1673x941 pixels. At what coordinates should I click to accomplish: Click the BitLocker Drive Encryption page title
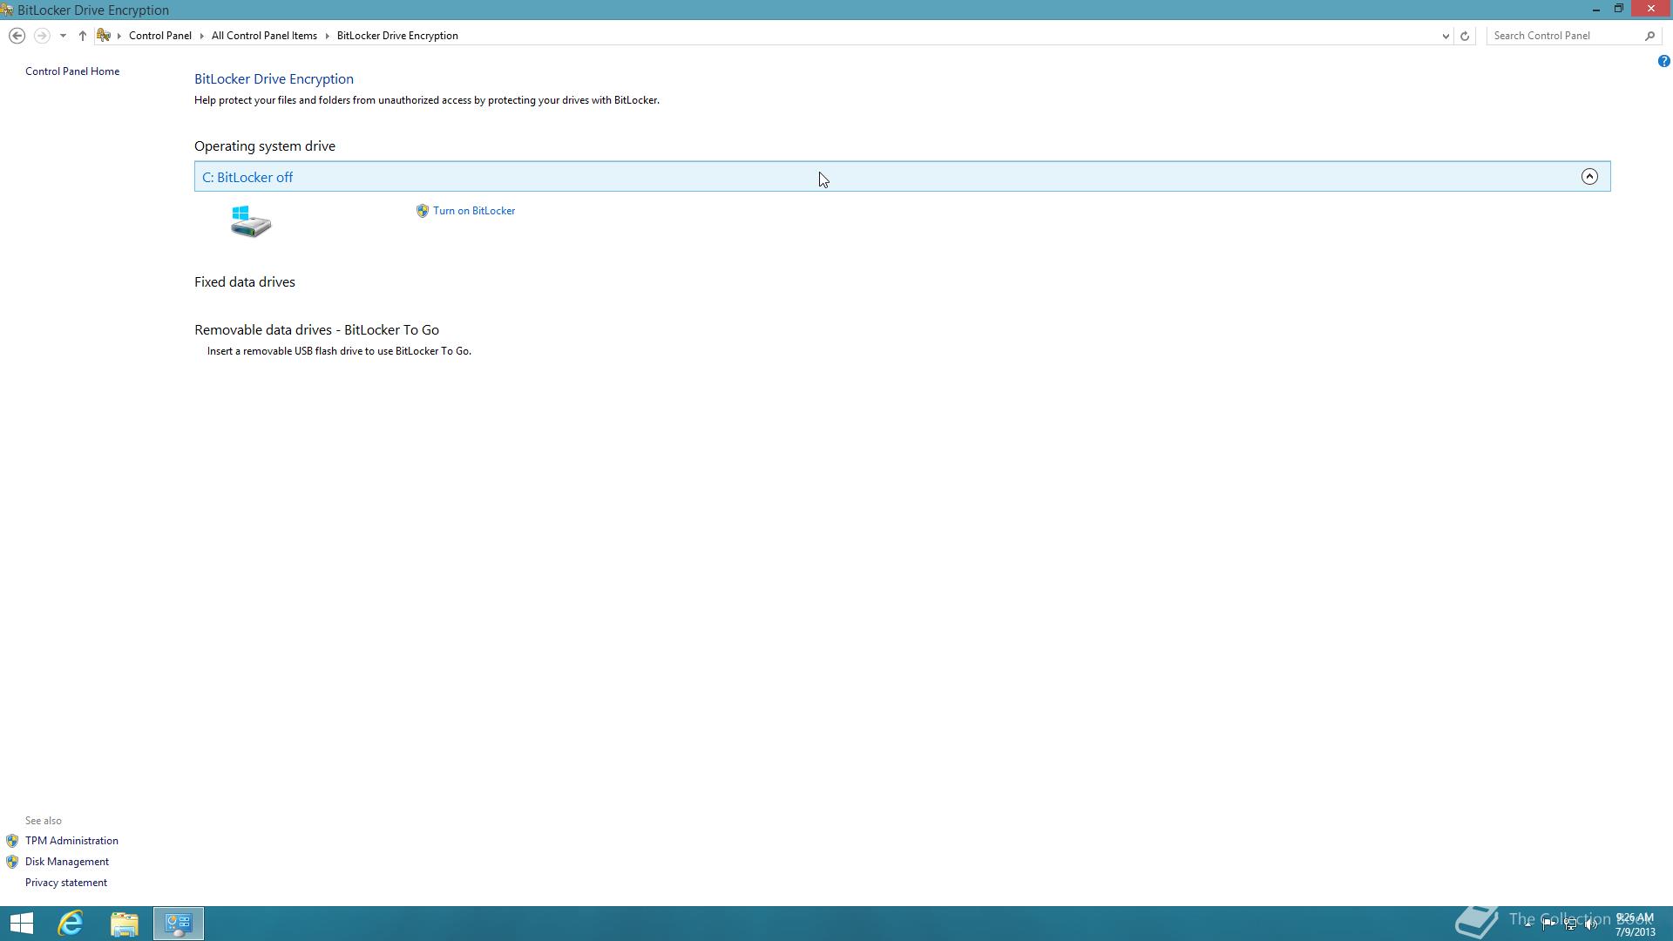(274, 79)
